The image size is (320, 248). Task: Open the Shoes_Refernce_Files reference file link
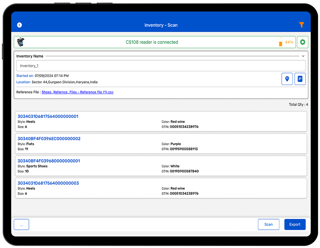[77, 92]
